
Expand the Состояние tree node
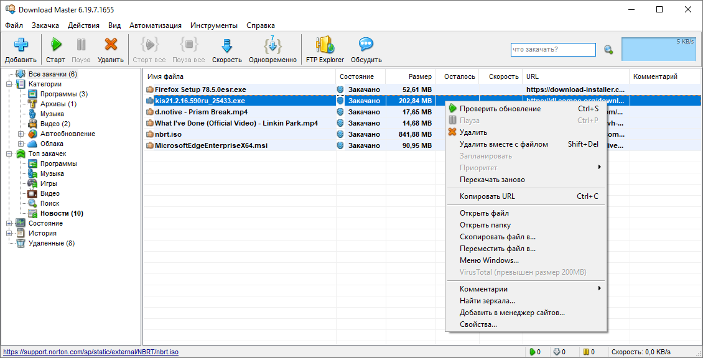pyautogui.click(x=9, y=223)
